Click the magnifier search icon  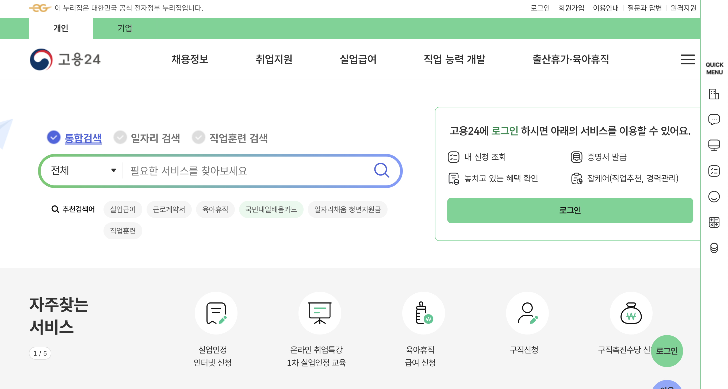click(x=382, y=170)
